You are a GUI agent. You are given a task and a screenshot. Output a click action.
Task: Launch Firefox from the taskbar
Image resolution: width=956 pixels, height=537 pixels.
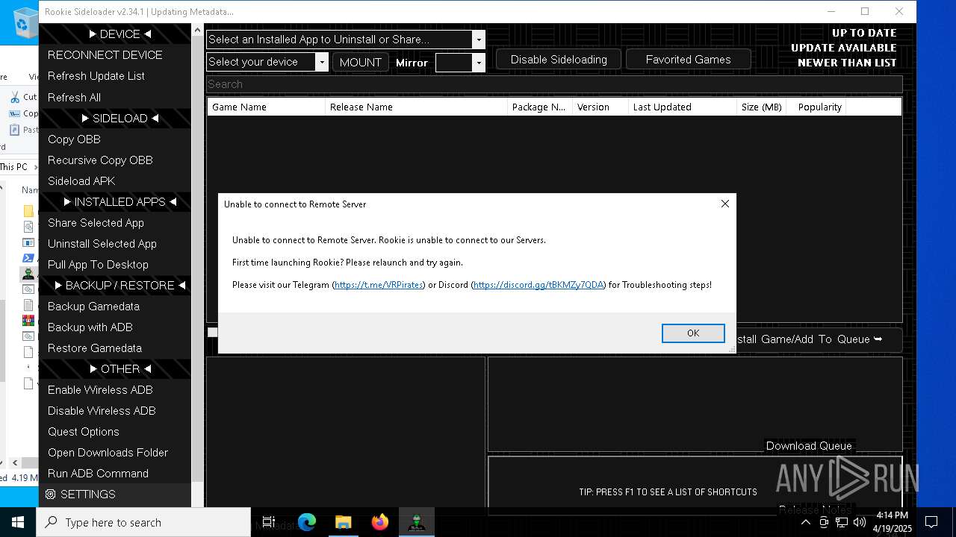(x=380, y=522)
